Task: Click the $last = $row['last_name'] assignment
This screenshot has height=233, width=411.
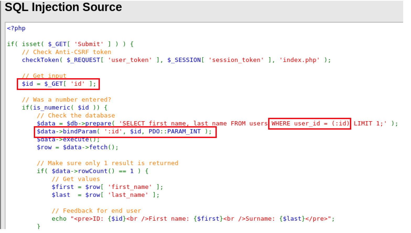Action: 105,195
